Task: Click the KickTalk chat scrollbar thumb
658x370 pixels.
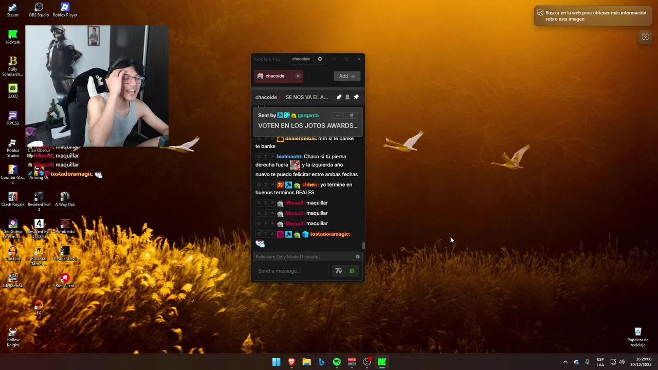Action: click(x=363, y=246)
